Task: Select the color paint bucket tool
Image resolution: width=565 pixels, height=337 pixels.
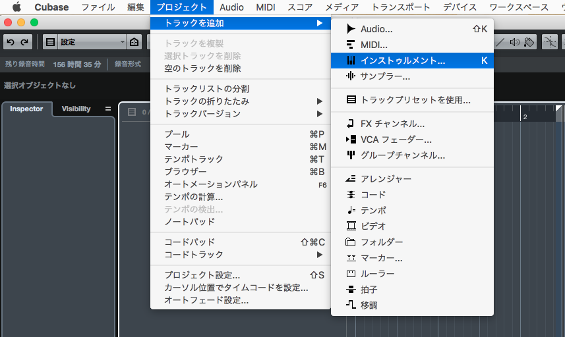Action: (529, 42)
